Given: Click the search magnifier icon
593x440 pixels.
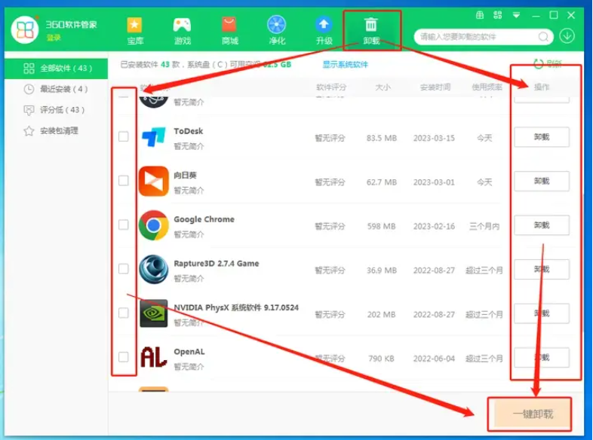Looking at the screenshot, I should click(x=543, y=37).
